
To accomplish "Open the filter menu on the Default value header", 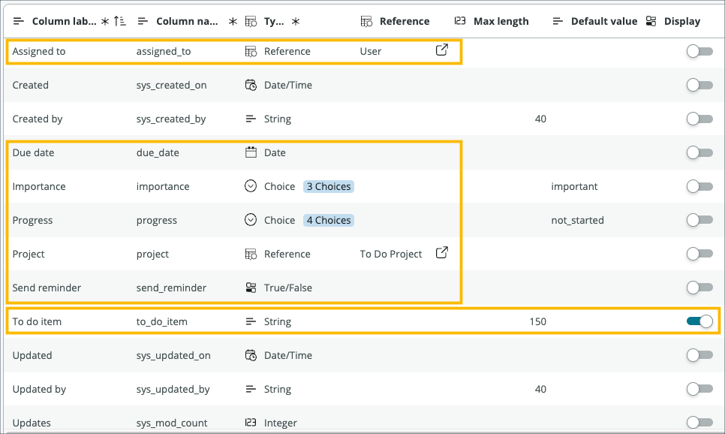I will (557, 20).
